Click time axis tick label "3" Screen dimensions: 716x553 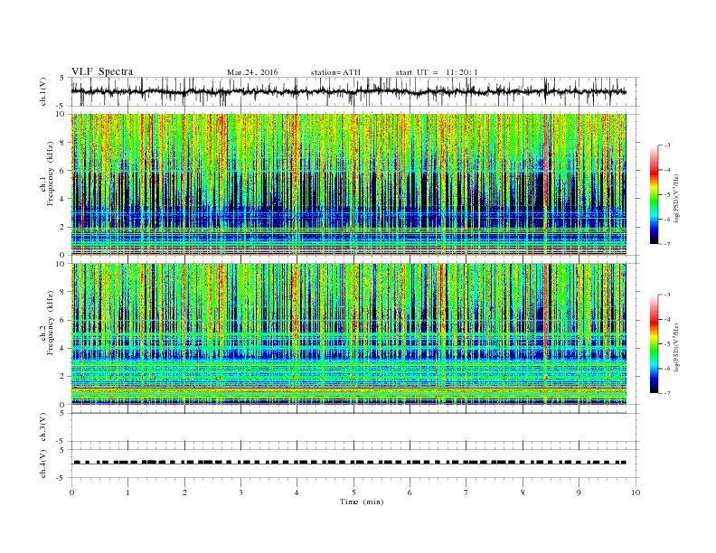240,492
